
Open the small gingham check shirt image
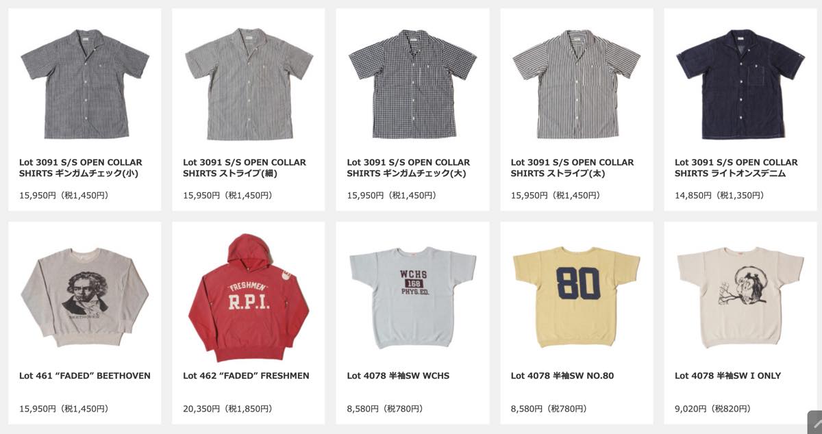point(85,83)
